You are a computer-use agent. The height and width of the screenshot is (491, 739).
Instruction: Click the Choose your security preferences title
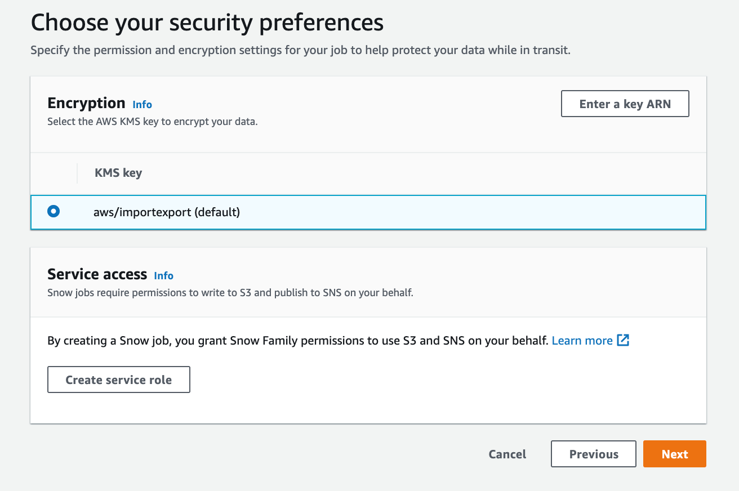[207, 23]
